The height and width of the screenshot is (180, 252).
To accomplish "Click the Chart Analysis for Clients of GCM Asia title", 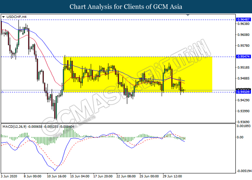I will (126, 7).
